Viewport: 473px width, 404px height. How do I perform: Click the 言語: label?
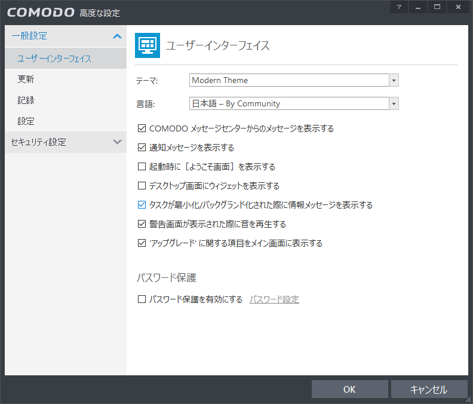[146, 104]
